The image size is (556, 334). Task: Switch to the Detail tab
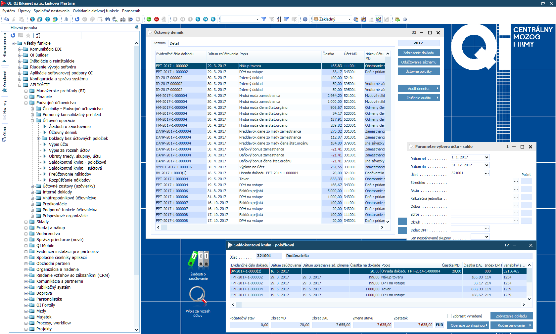pyautogui.click(x=174, y=43)
